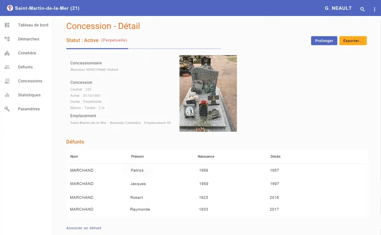Image resolution: width=381 pixels, height=235 pixels.
Task: Open search with the magnifier icon
Action: point(362,9)
